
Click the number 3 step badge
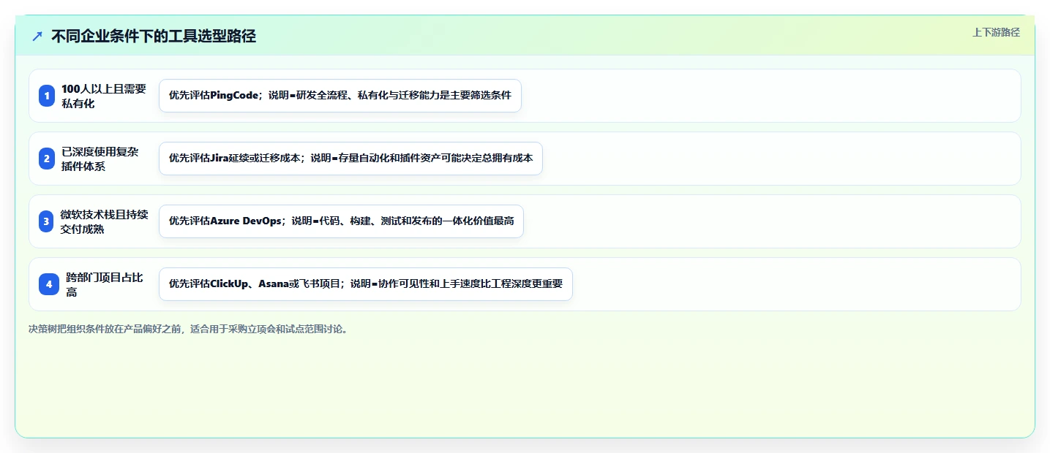pos(47,221)
